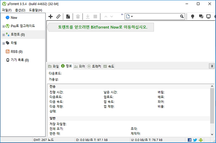Expand the Pro로 업그레이드 tree node
The height and width of the screenshot is (143, 216).
4,26
